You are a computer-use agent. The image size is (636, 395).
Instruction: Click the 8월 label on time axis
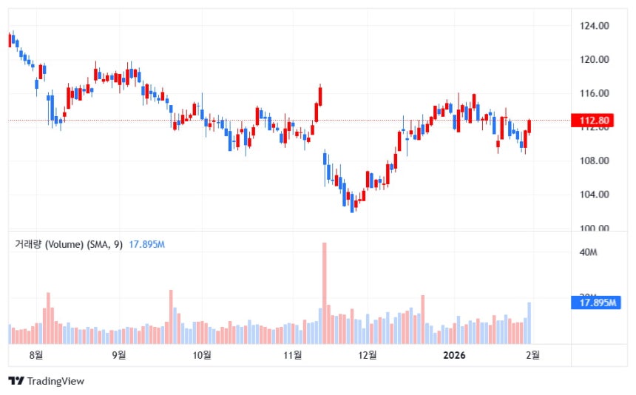point(36,355)
